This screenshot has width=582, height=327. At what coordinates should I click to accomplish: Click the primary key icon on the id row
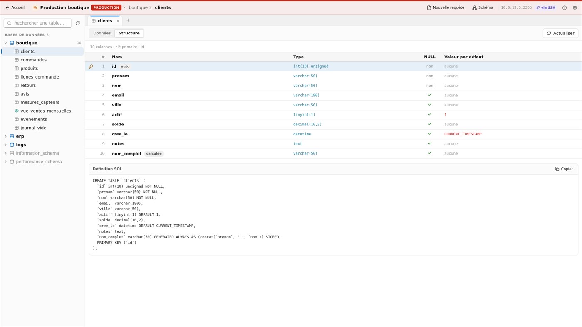pyautogui.click(x=91, y=66)
